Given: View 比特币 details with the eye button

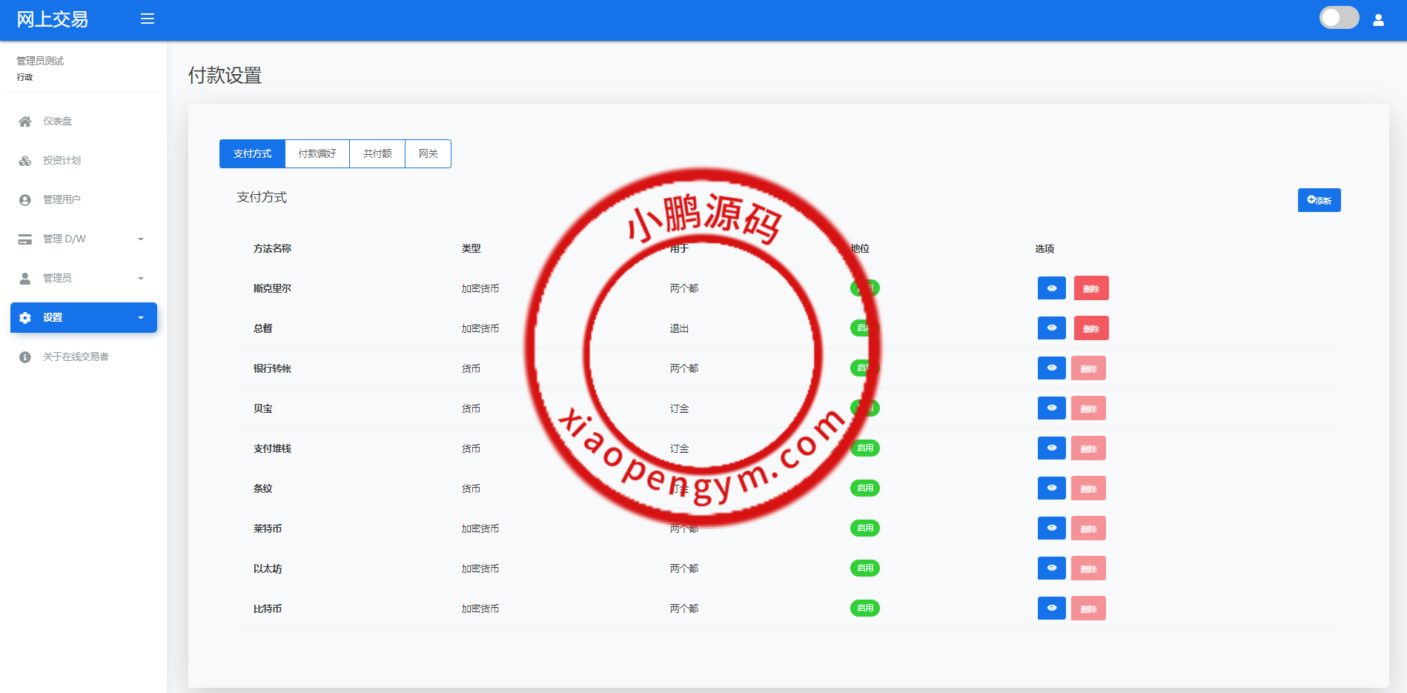Looking at the screenshot, I should [1051, 609].
